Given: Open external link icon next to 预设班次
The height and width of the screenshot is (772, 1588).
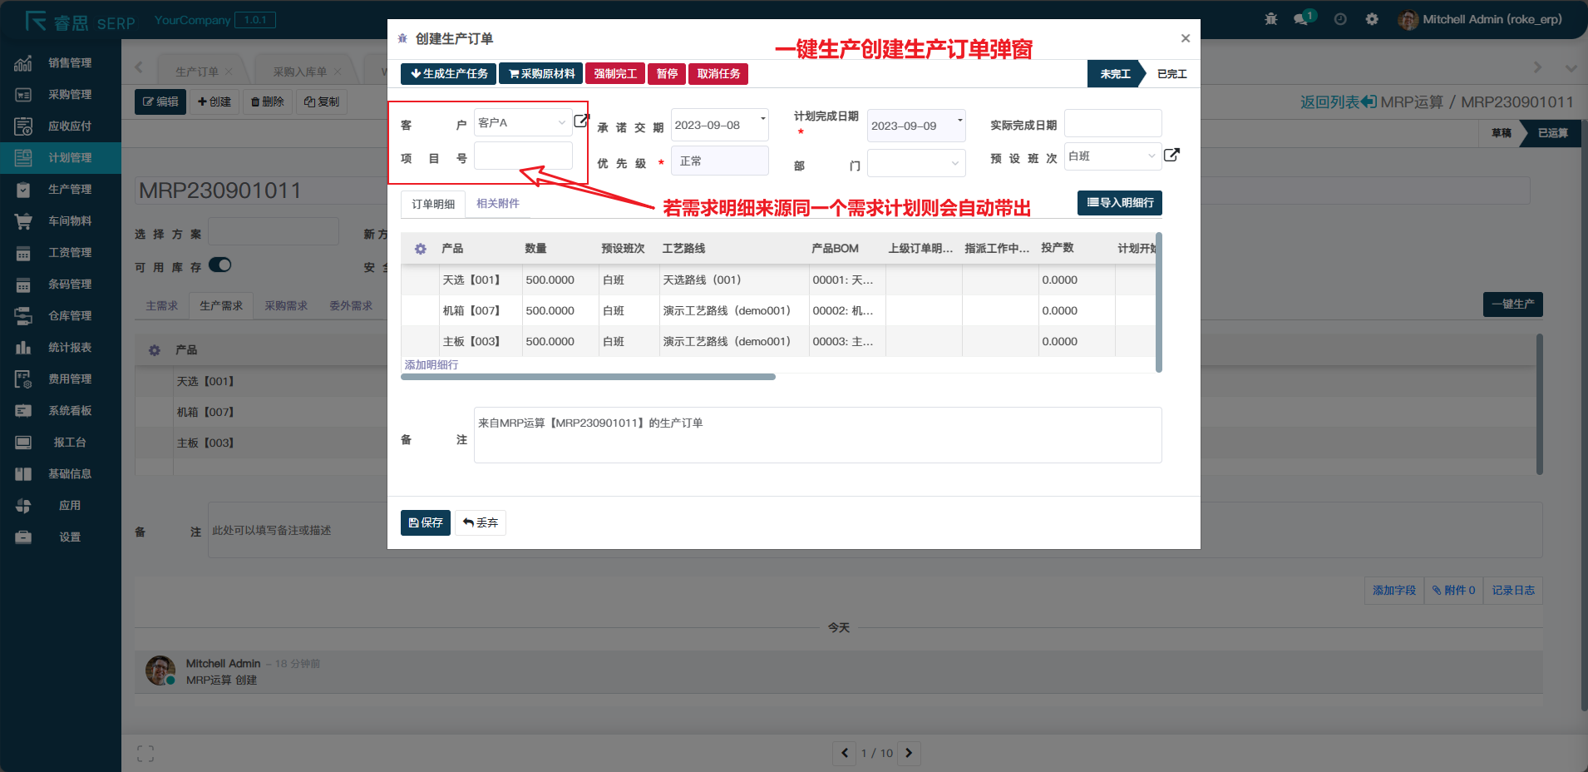Looking at the screenshot, I should coord(1171,155).
